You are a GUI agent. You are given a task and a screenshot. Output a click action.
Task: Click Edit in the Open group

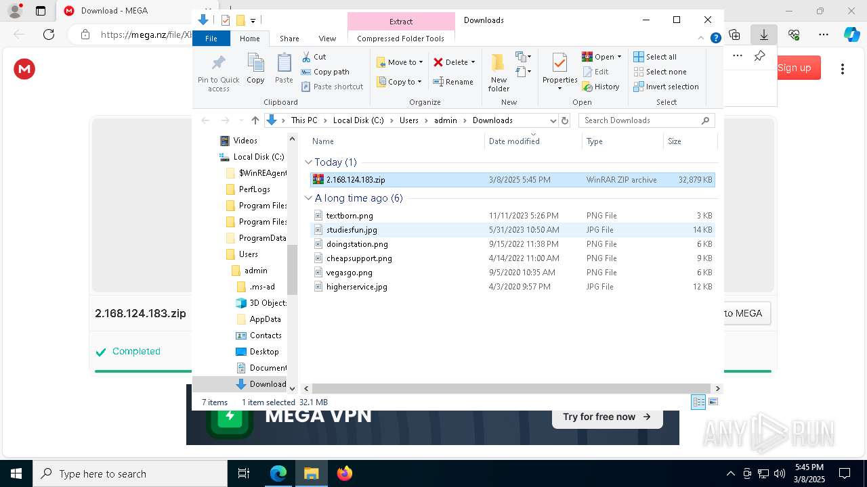595,72
